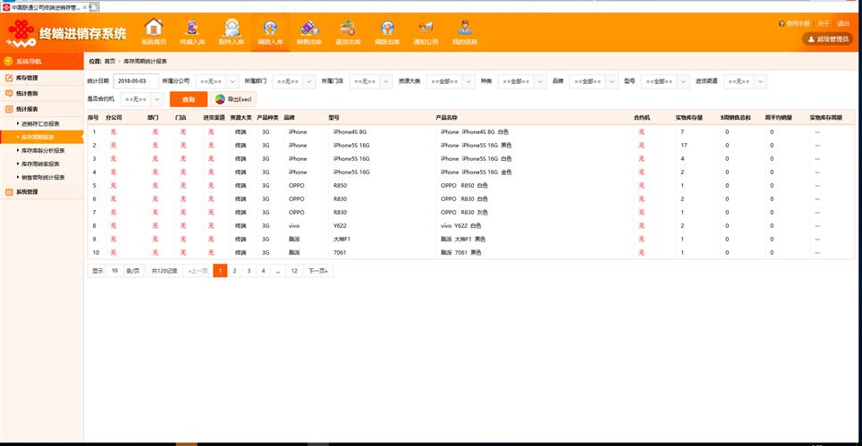The height and width of the screenshot is (446, 862).
Task: Click the China Unicom logo
Action: (x=21, y=33)
